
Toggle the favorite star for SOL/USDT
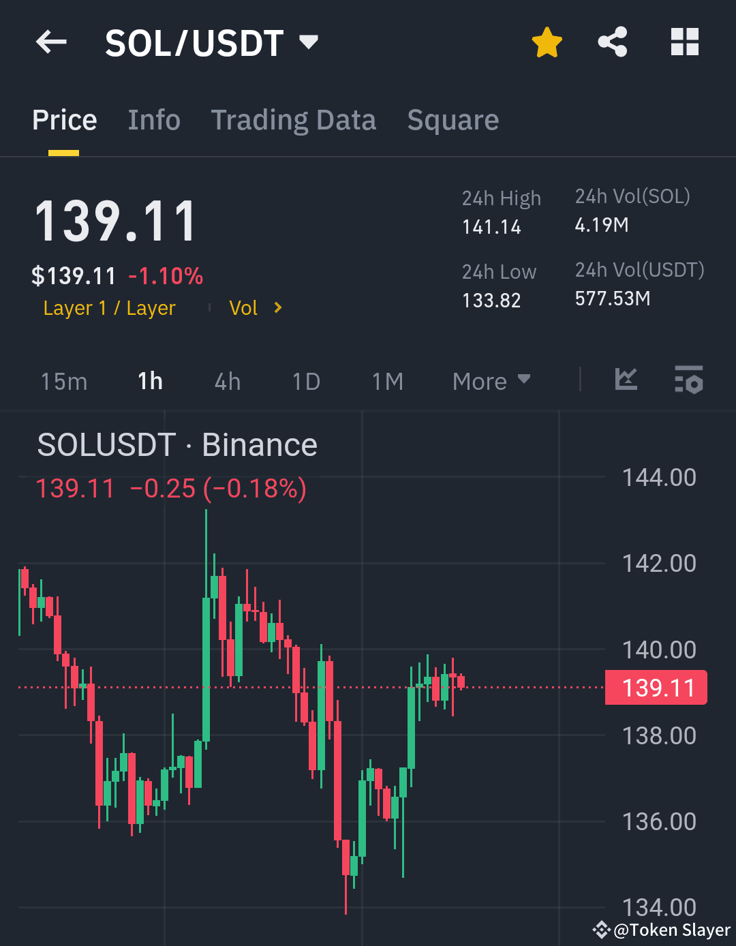tap(547, 42)
